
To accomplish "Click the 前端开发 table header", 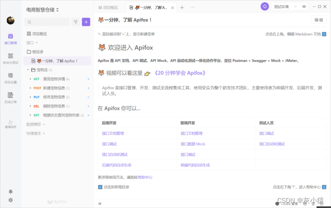I will (188, 123).
